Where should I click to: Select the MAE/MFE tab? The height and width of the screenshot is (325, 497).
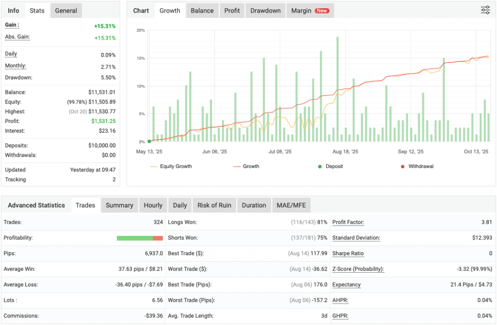pyautogui.click(x=291, y=205)
